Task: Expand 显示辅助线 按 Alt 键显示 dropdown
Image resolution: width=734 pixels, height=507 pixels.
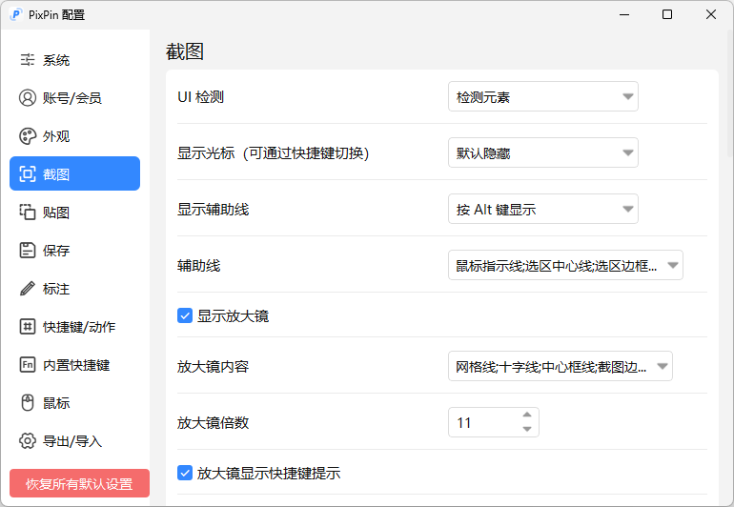Action: click(542, 210)
